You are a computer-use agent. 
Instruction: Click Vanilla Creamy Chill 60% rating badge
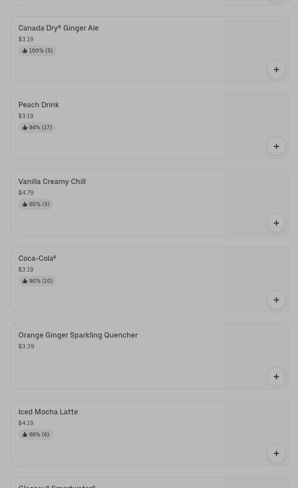point(36,204)
